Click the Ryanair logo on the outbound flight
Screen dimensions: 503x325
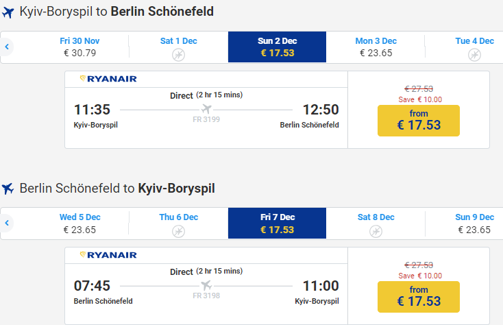108,79
